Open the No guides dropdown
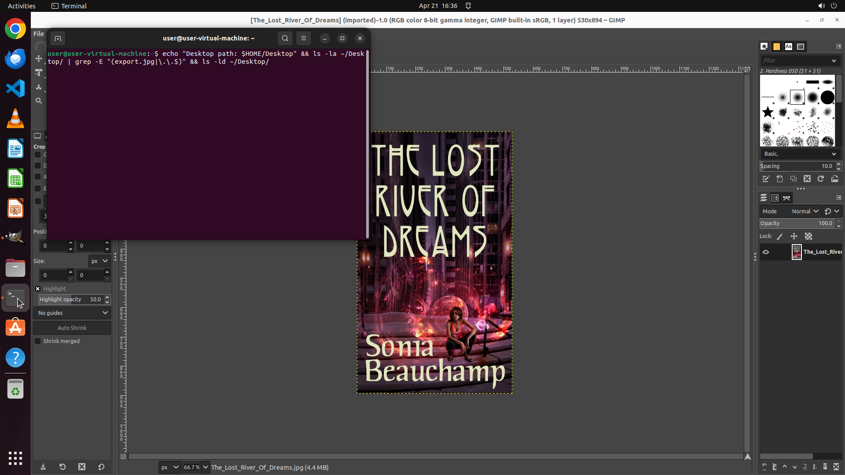This screenshot has height=475, width=845. coord(72,313)
